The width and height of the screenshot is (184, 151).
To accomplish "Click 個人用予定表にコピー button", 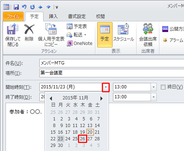I will (x=51, y=35).
